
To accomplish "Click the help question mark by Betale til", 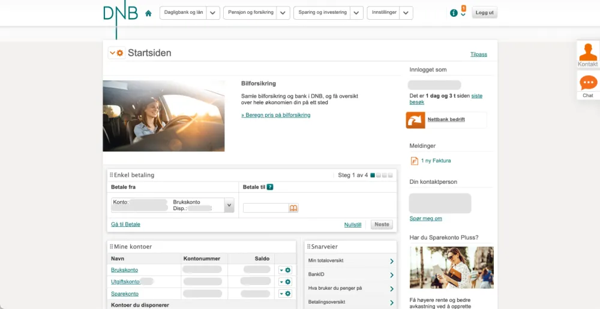I will coord(270,187).
